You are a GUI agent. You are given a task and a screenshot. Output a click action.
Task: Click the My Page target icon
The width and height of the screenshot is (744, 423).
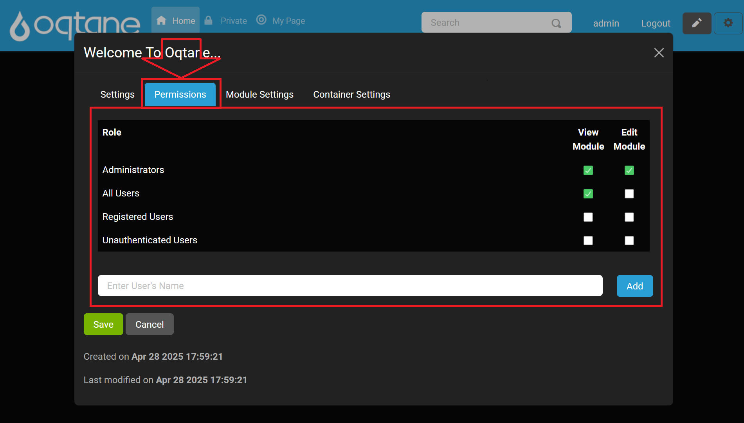click(261, 20)
